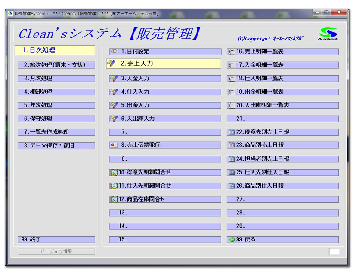Click the pencil icon on 5.出金入力
Screen dimensions: 353x275
click(114, 105)
